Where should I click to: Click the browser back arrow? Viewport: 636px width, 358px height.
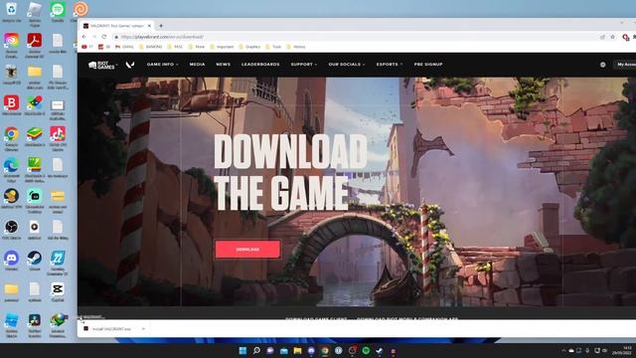pos(84,37)
